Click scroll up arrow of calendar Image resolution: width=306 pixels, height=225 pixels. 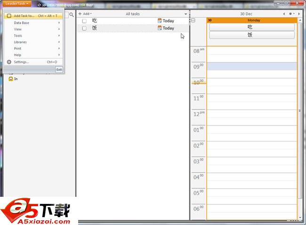[x=300, y=20]
